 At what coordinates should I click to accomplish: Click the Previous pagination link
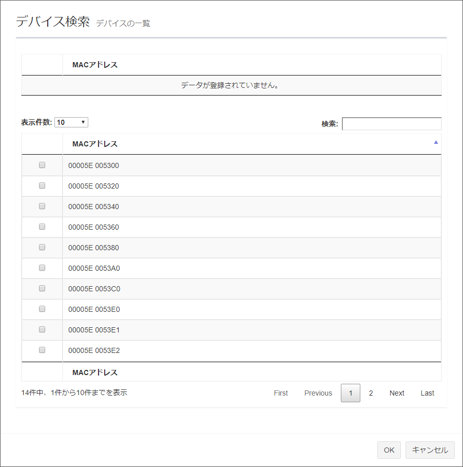(x=318, y=393)
